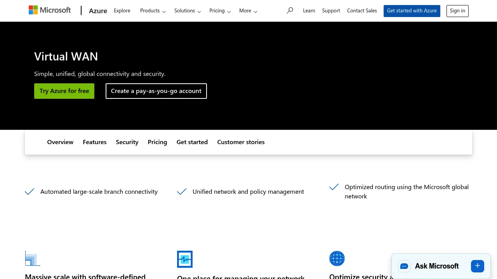Jump to Pricing section tab
The image size is (497, 279).
[157, 142]
